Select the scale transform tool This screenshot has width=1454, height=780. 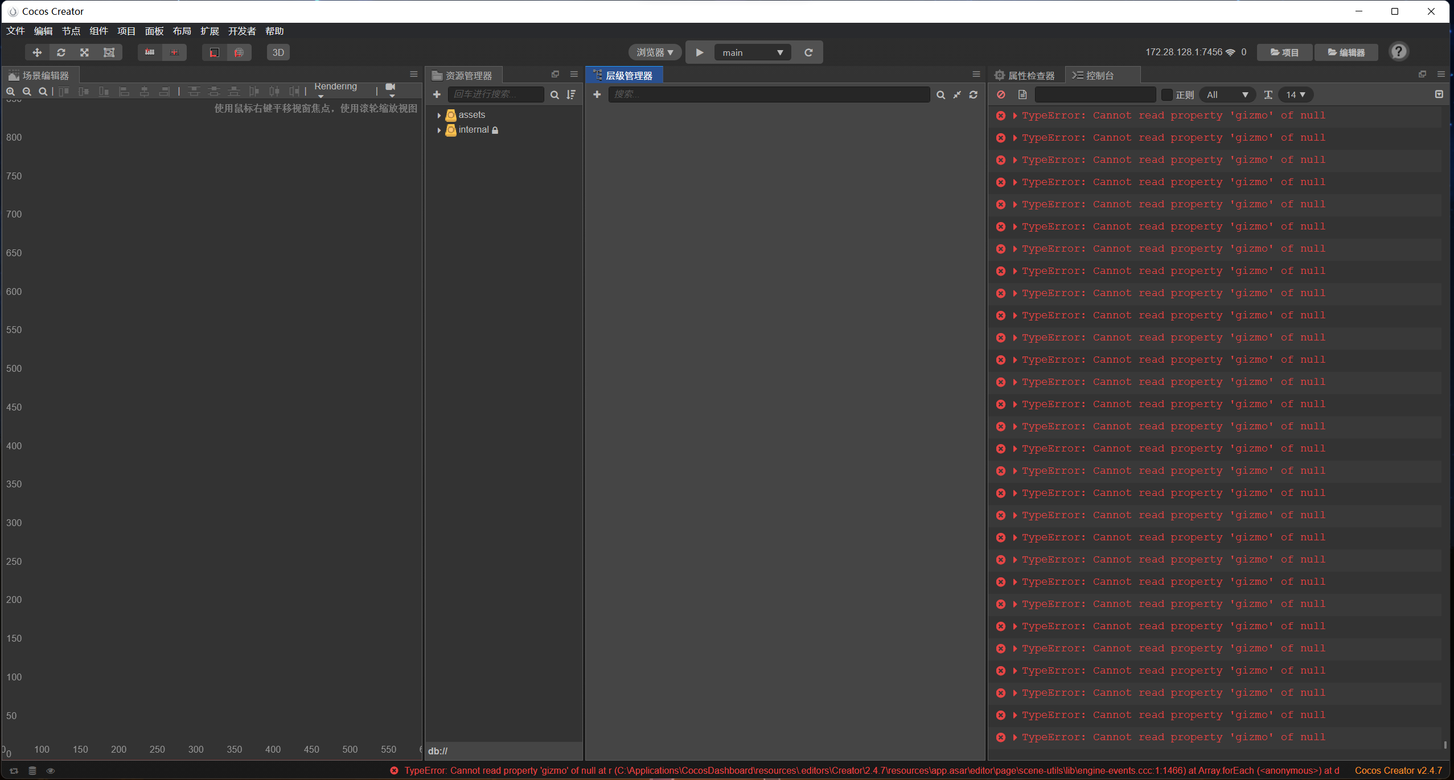[x=85, y=52]
